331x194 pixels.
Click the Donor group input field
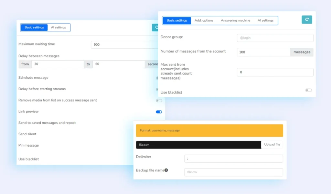[275, 38]
